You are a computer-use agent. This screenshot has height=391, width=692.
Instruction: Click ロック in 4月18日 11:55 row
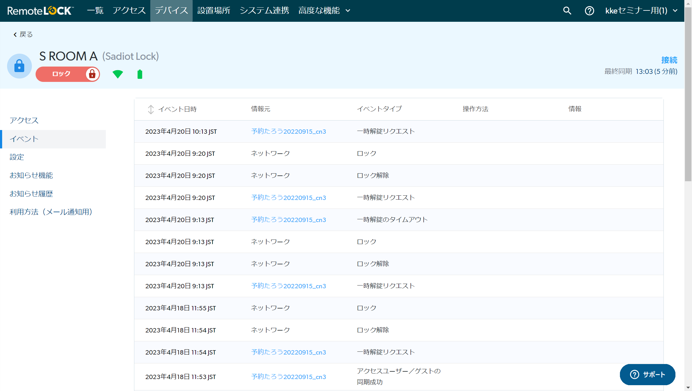(x=367, y=308)
